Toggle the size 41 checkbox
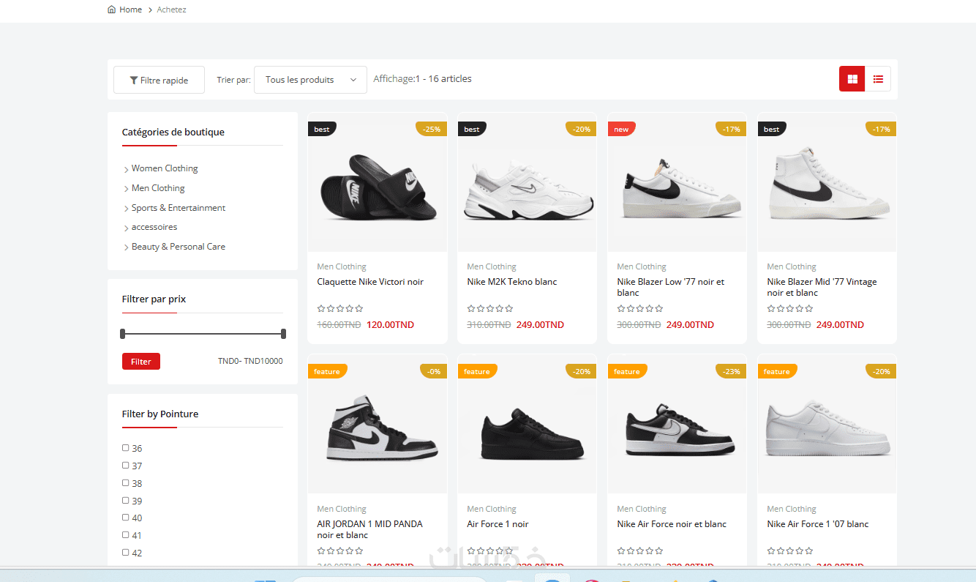This screenshot has width=976, height=582. [125, 534]
